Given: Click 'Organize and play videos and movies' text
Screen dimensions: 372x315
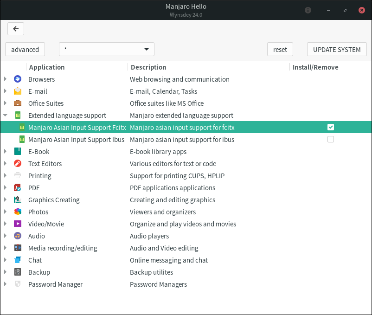Looking at the screenshot, I should (183, 224).
